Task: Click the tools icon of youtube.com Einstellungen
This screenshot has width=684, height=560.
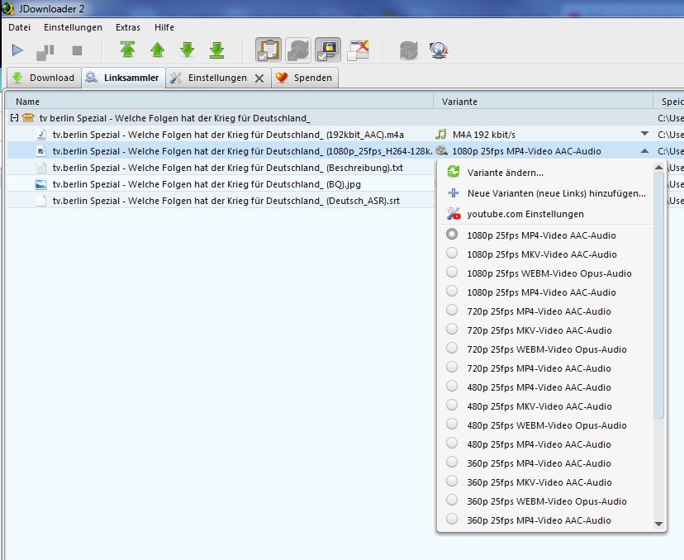Action: [454, 214]
